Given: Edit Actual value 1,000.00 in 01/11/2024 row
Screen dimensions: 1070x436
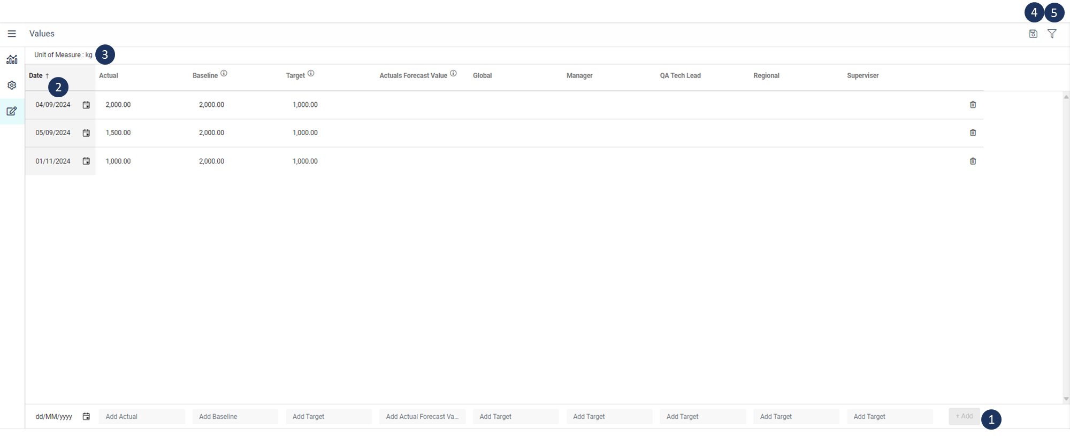Looking at the screenshot, I should (118, 161).
